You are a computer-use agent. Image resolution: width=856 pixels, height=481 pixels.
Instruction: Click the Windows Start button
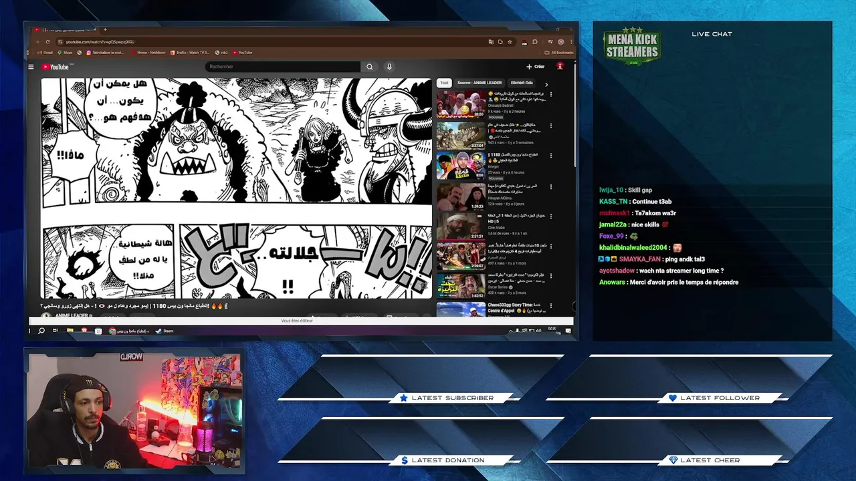pos(29,331)
